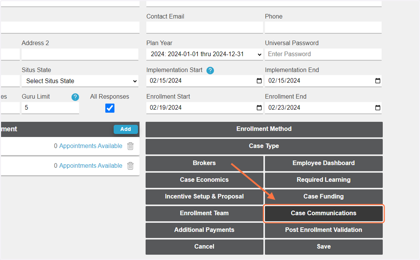Cancel the case form

point(204,247)
